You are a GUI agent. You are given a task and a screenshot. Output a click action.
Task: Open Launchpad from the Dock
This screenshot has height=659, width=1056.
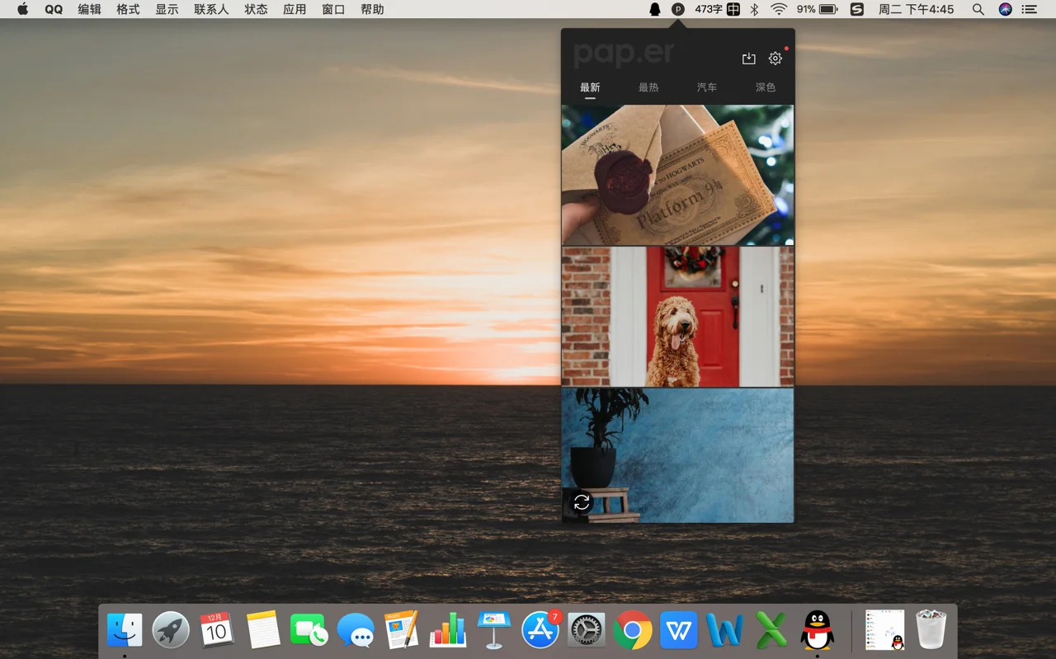click(x=171, y=630)
